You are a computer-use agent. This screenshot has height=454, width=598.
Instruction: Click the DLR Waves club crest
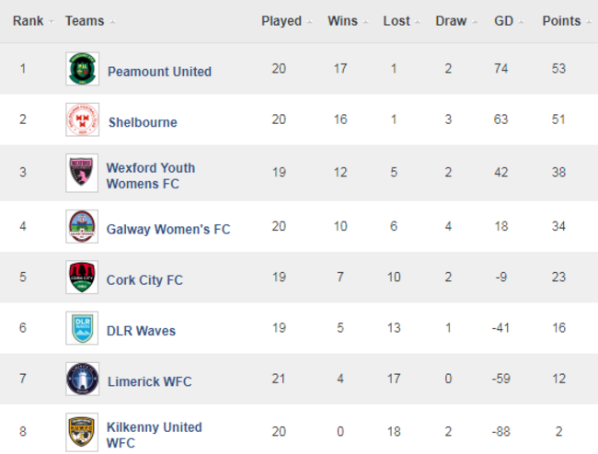(x=82, y=329)
